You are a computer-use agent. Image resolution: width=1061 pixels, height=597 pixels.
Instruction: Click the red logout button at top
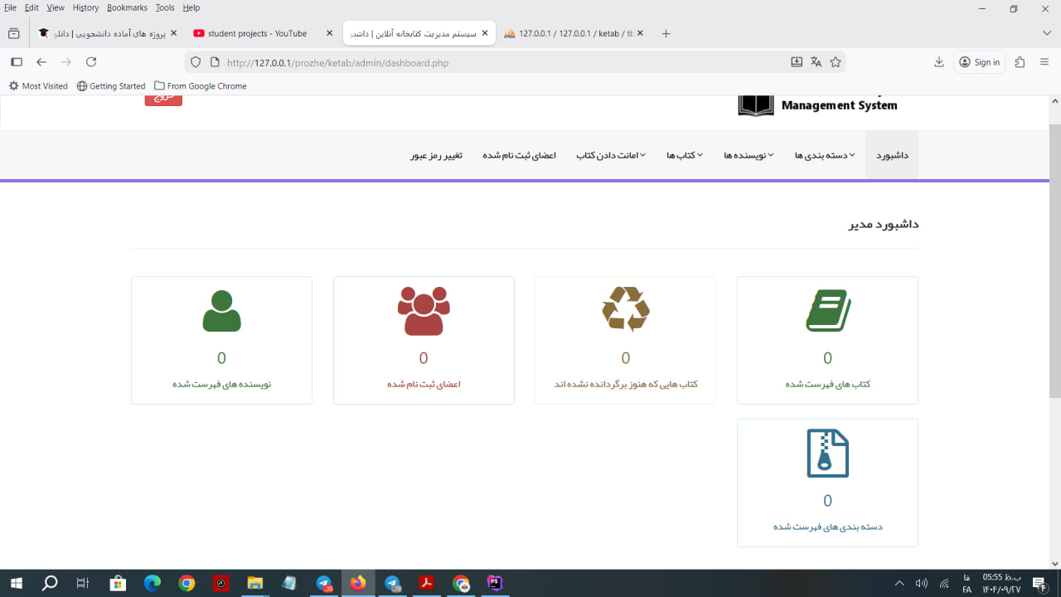163,99
